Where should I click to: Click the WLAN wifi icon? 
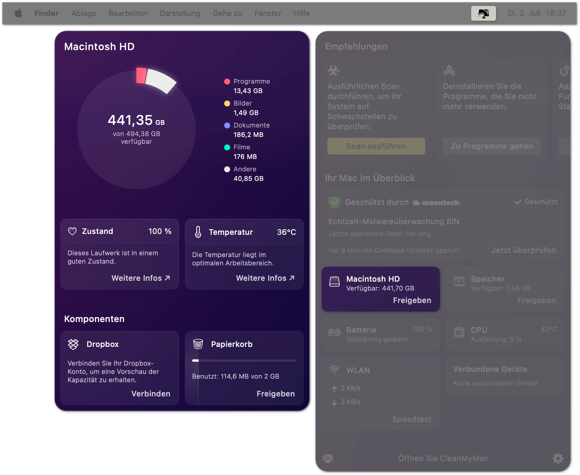pos(334,370)
